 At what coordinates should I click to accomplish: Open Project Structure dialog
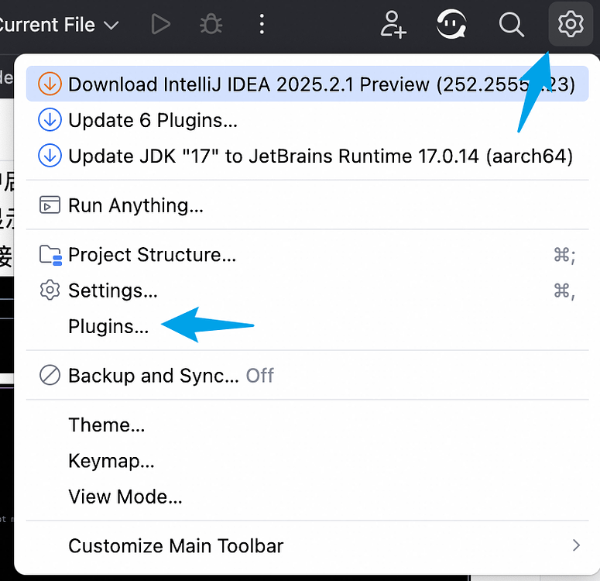pos(152,255)
